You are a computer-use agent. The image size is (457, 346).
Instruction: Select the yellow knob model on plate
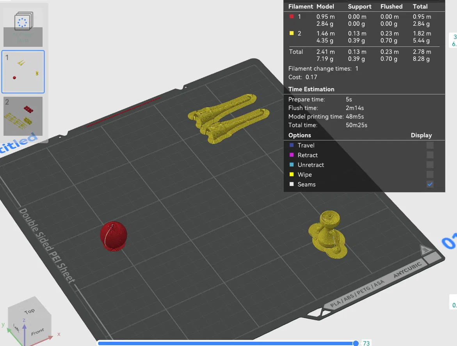[329, 234]
